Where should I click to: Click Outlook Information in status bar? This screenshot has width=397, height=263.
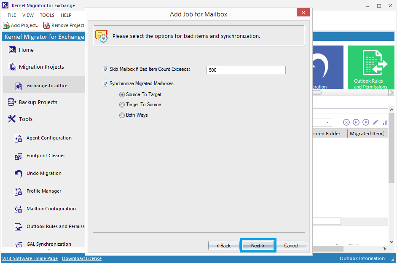coord(362,258)
